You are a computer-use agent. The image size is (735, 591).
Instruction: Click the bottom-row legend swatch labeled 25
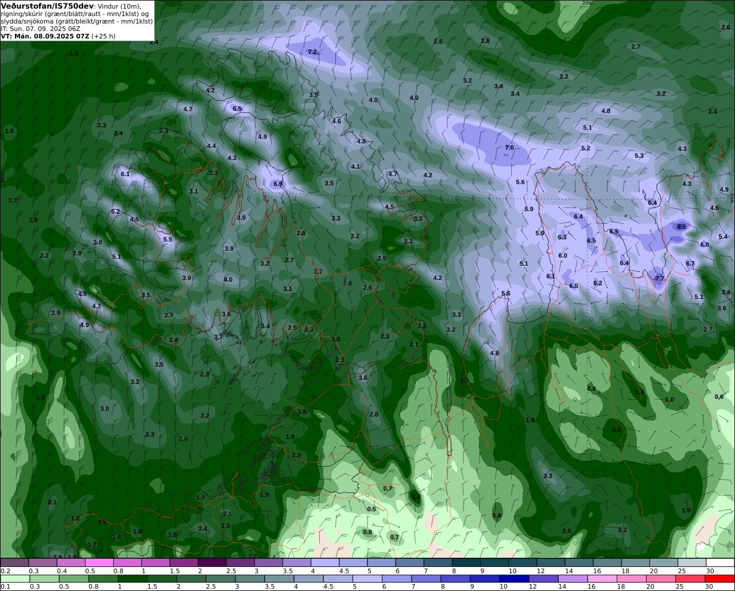coord(690,578)
